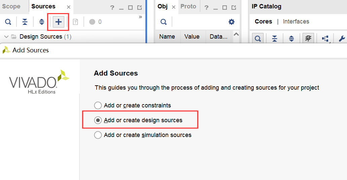Collapse all in IP Catalog toolbar
The height and width of the screenshot is (180, 347).
pyautogui.click(x=275, y=39)
